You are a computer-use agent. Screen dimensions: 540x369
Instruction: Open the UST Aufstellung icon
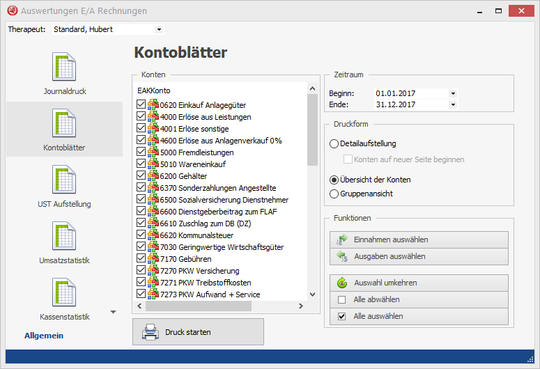tap(64, 180)
